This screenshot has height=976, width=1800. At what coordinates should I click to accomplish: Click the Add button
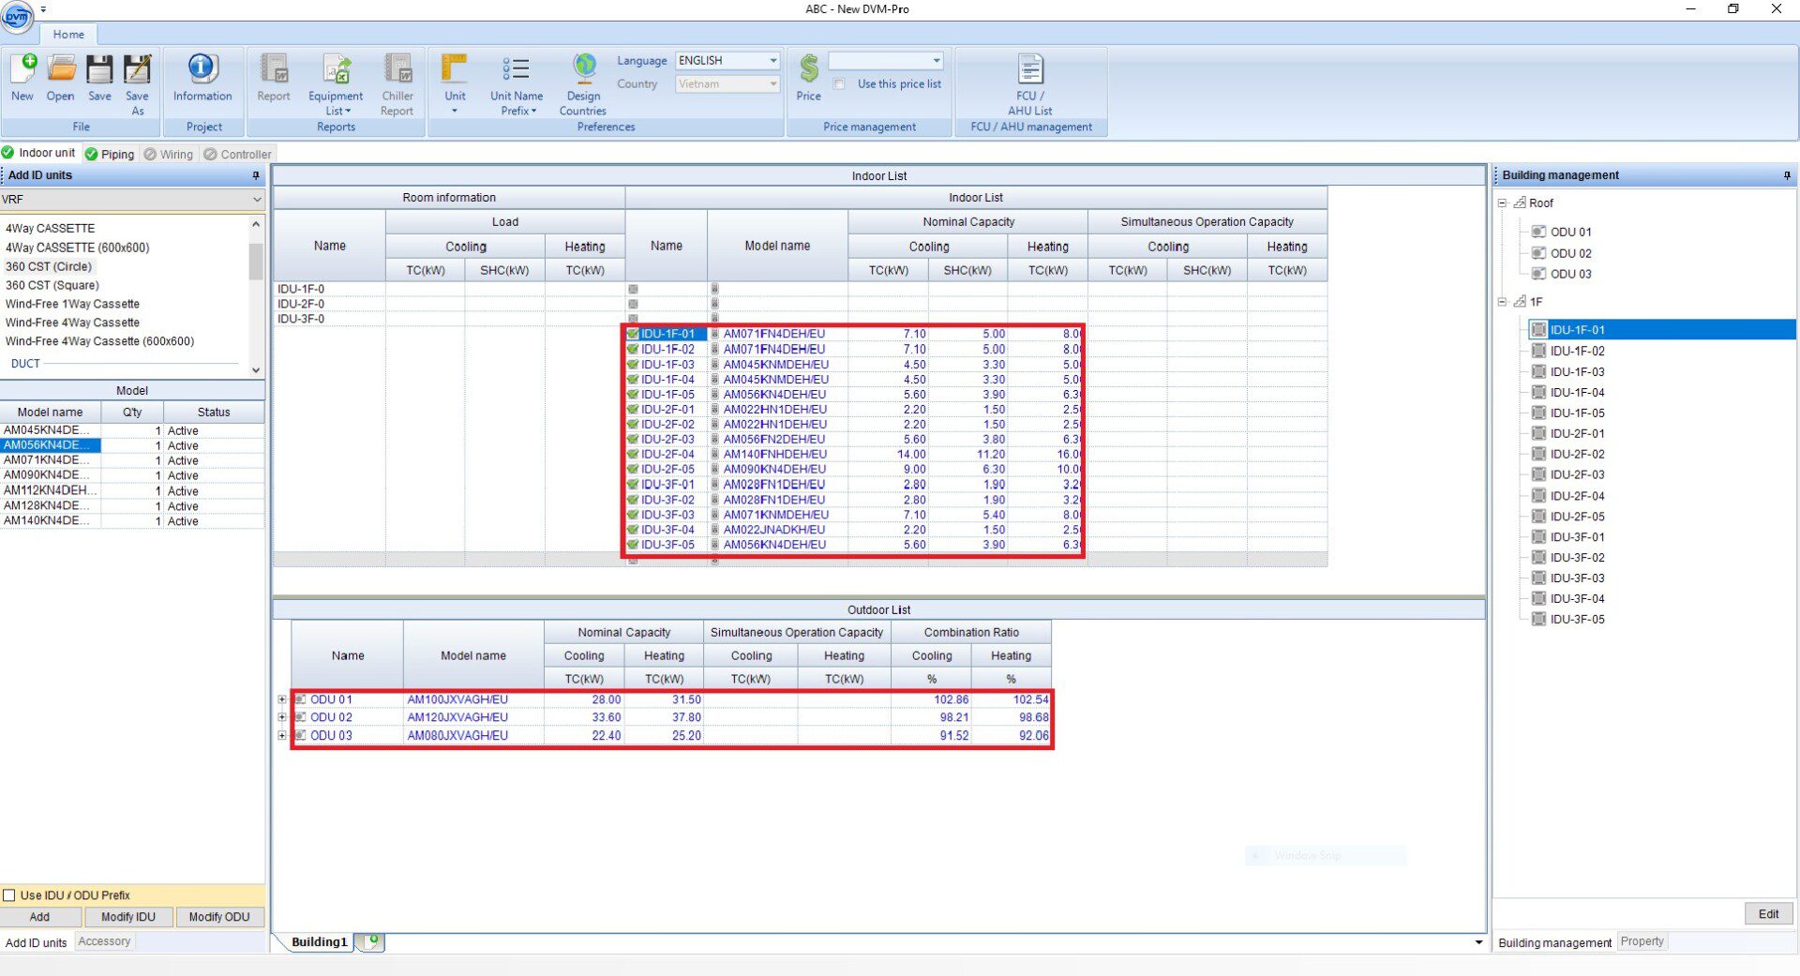click(x=39, y=917)
